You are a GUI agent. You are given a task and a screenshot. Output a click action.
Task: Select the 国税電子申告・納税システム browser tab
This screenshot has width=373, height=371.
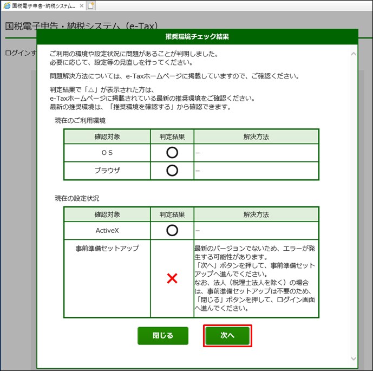(43, 6)
